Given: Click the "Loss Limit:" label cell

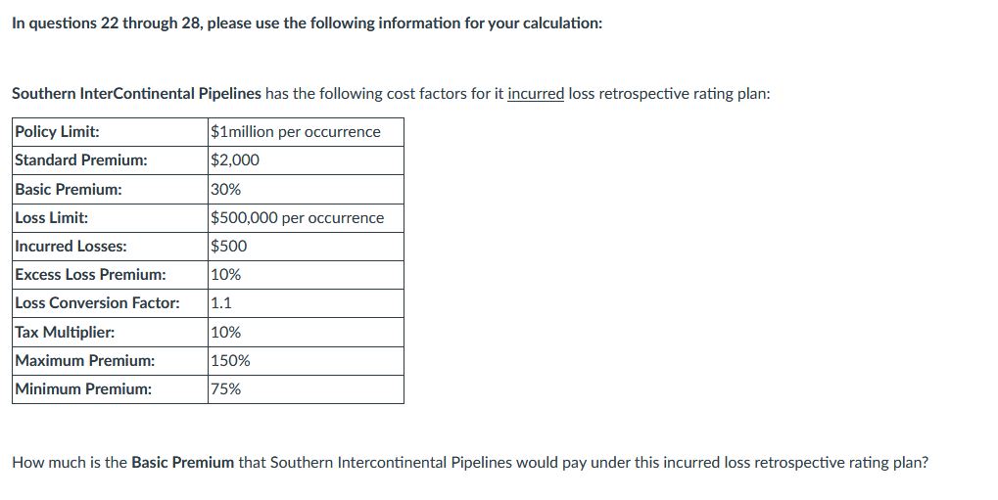Looking at the screenshot, I should pyautogui.click(x=52, y=217).
